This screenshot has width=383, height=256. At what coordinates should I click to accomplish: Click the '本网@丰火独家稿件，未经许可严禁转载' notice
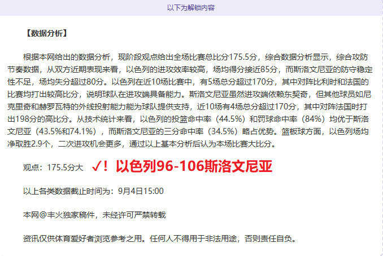click(x=94, y=215)
